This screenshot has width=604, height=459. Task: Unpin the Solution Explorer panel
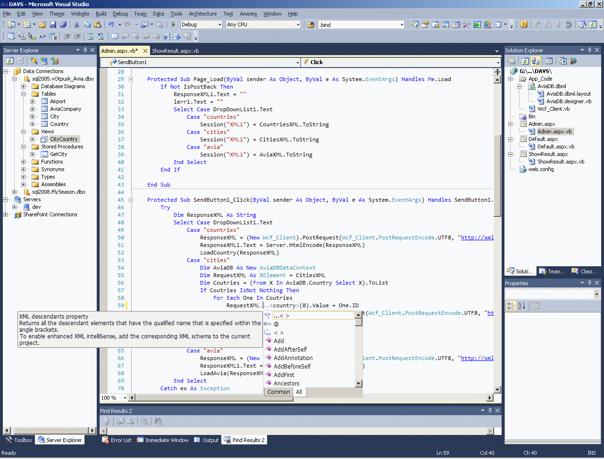589,50
